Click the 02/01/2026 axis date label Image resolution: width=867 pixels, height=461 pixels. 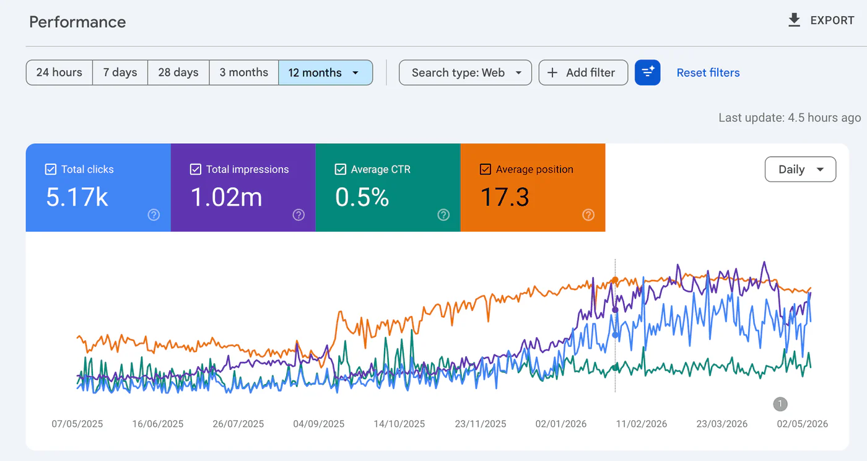[561, 424]
